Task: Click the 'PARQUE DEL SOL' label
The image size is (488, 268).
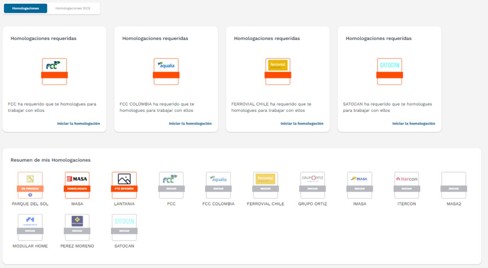Action: 30,204
